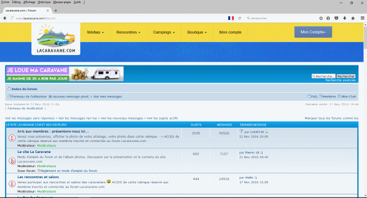Viewport: 367px width, 198px height.
Task: Focus the forum Recherche input field
Action: coord(323,76)
